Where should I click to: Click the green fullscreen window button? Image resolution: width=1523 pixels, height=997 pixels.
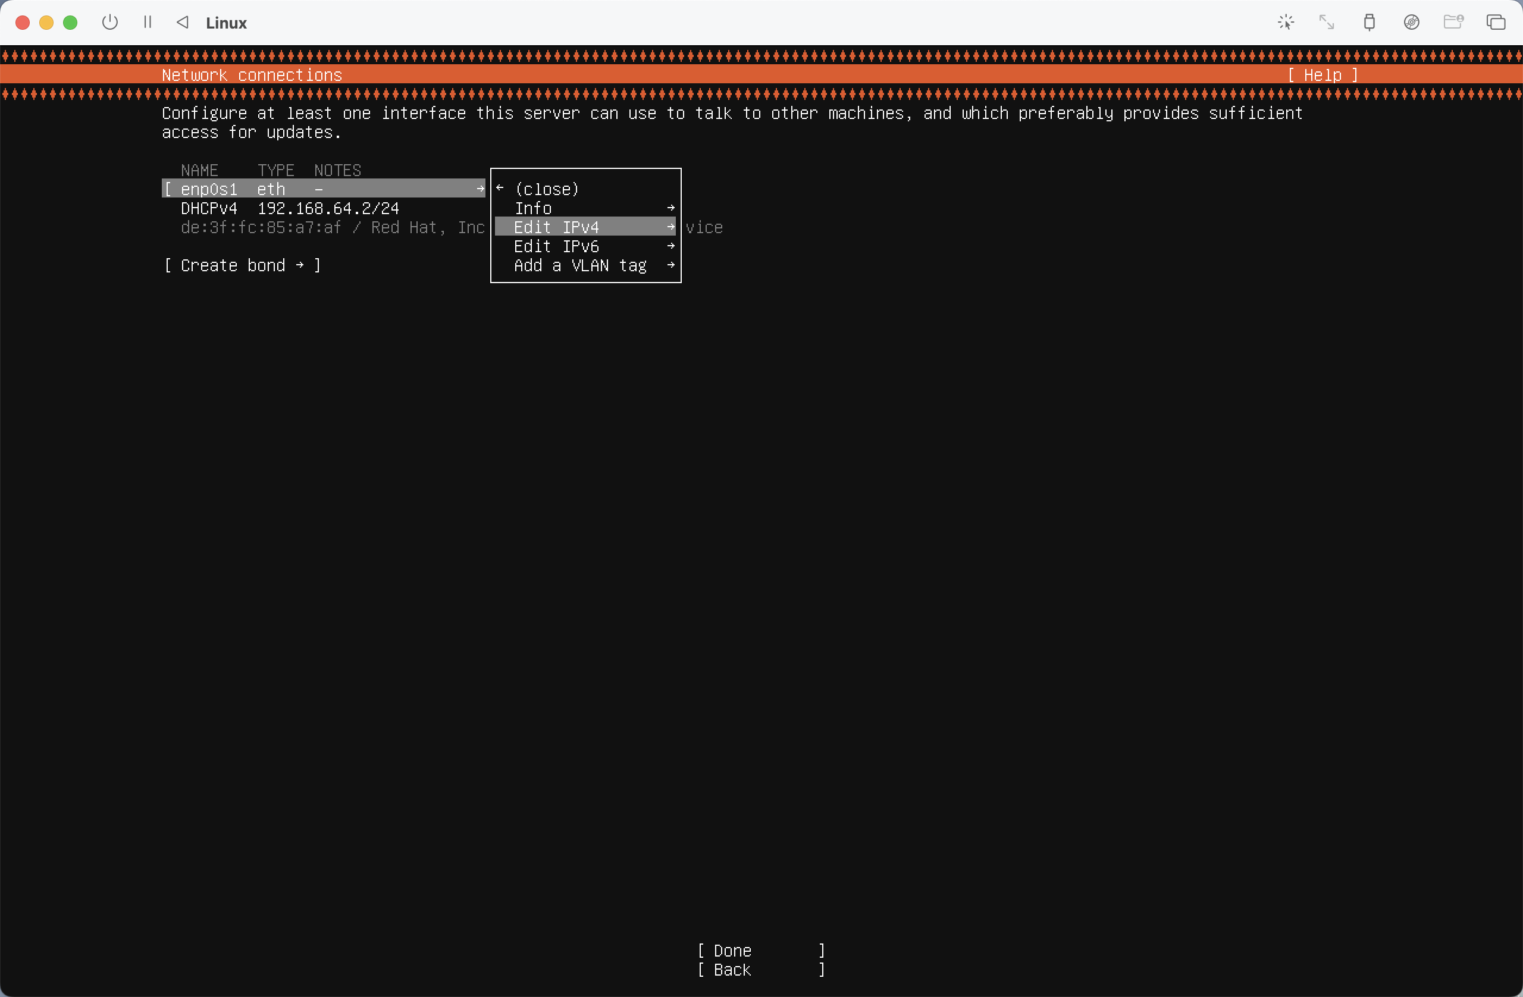point(70,23)
